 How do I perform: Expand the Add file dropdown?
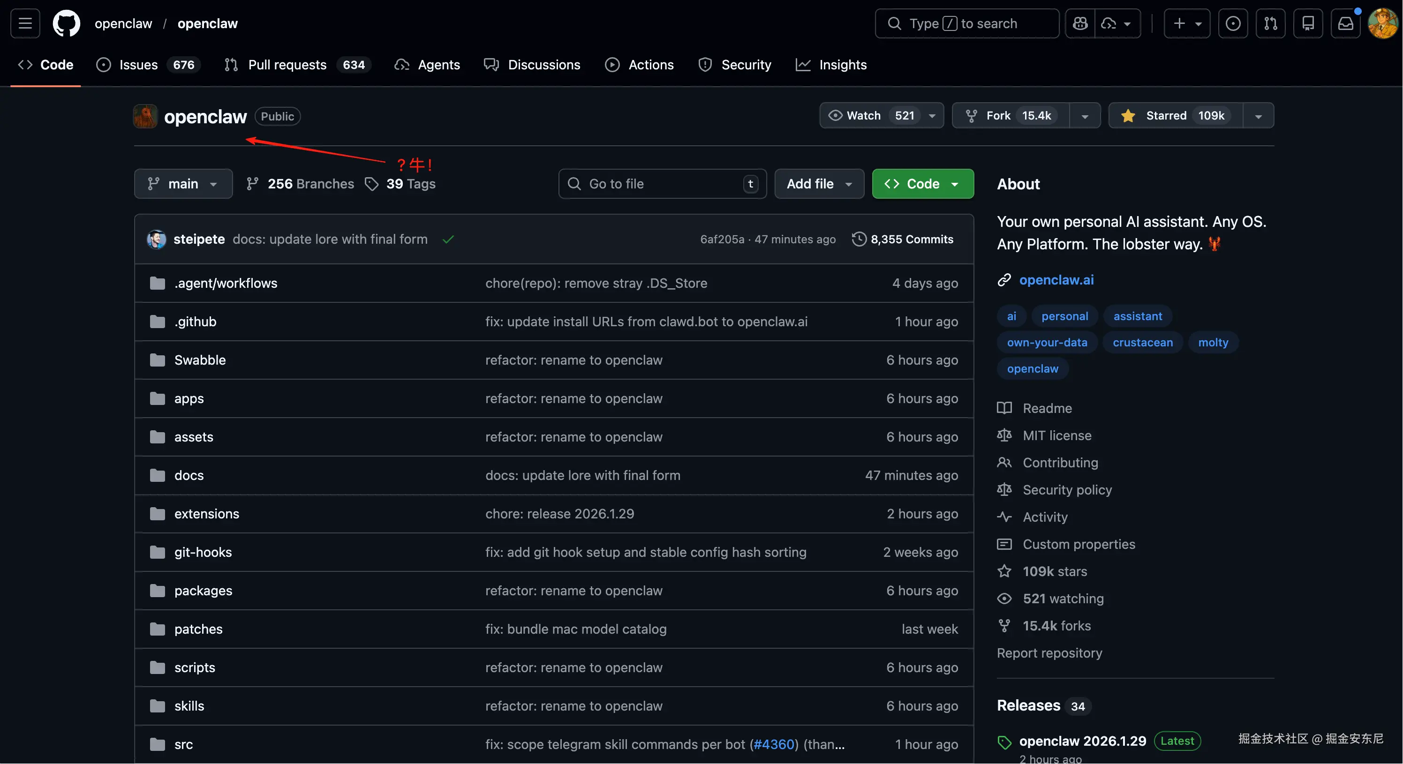point(819,184)
